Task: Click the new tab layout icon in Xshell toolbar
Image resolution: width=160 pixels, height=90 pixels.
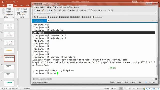Action: [99, 10]
